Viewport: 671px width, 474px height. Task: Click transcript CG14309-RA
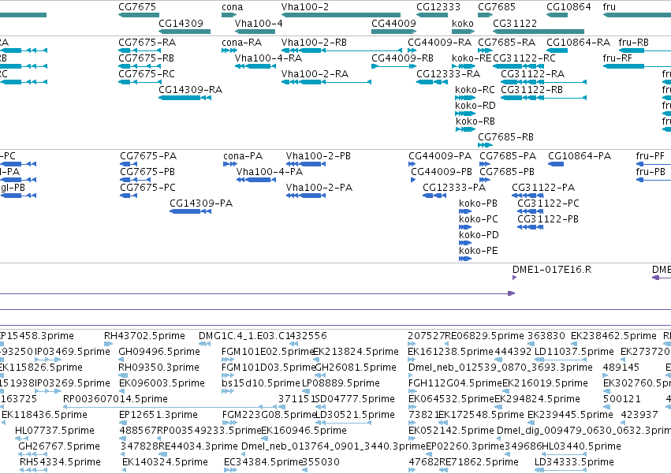tap(191, 90)
